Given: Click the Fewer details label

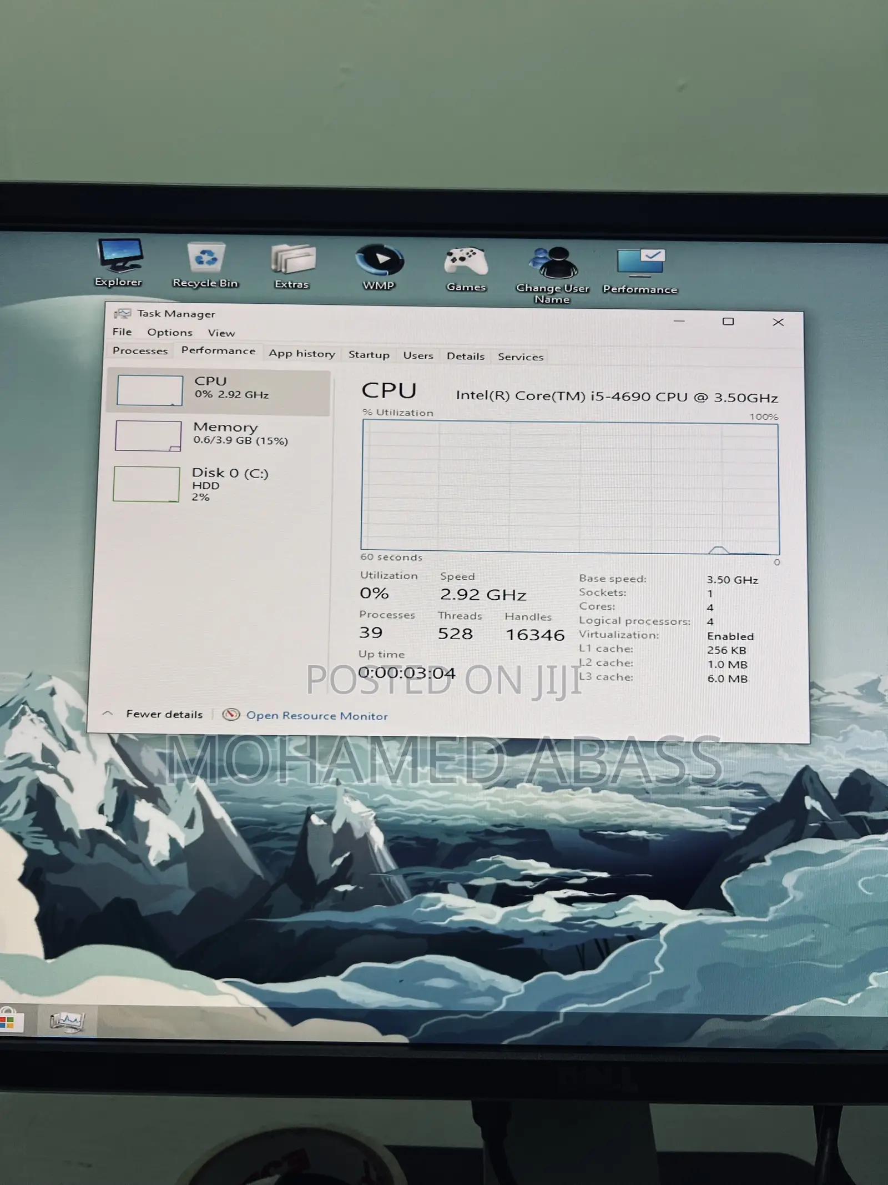Looking at the screenshot, I should tap(164, 714).
